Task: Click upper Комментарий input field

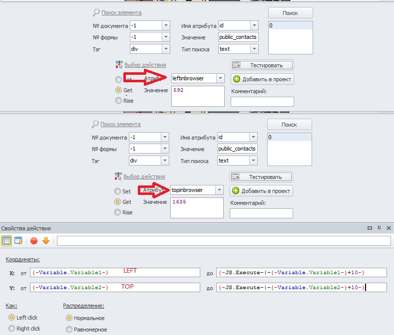Action: coord(262,102)
